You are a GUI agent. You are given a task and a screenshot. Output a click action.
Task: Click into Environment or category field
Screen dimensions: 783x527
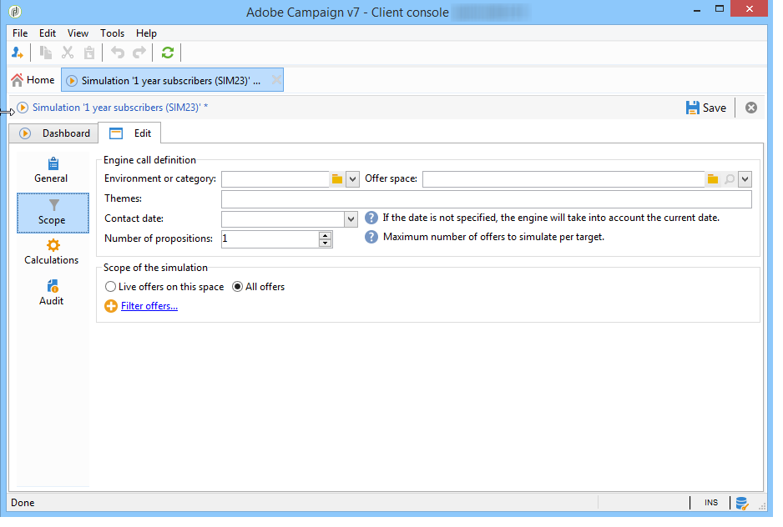tap(275, 178)
